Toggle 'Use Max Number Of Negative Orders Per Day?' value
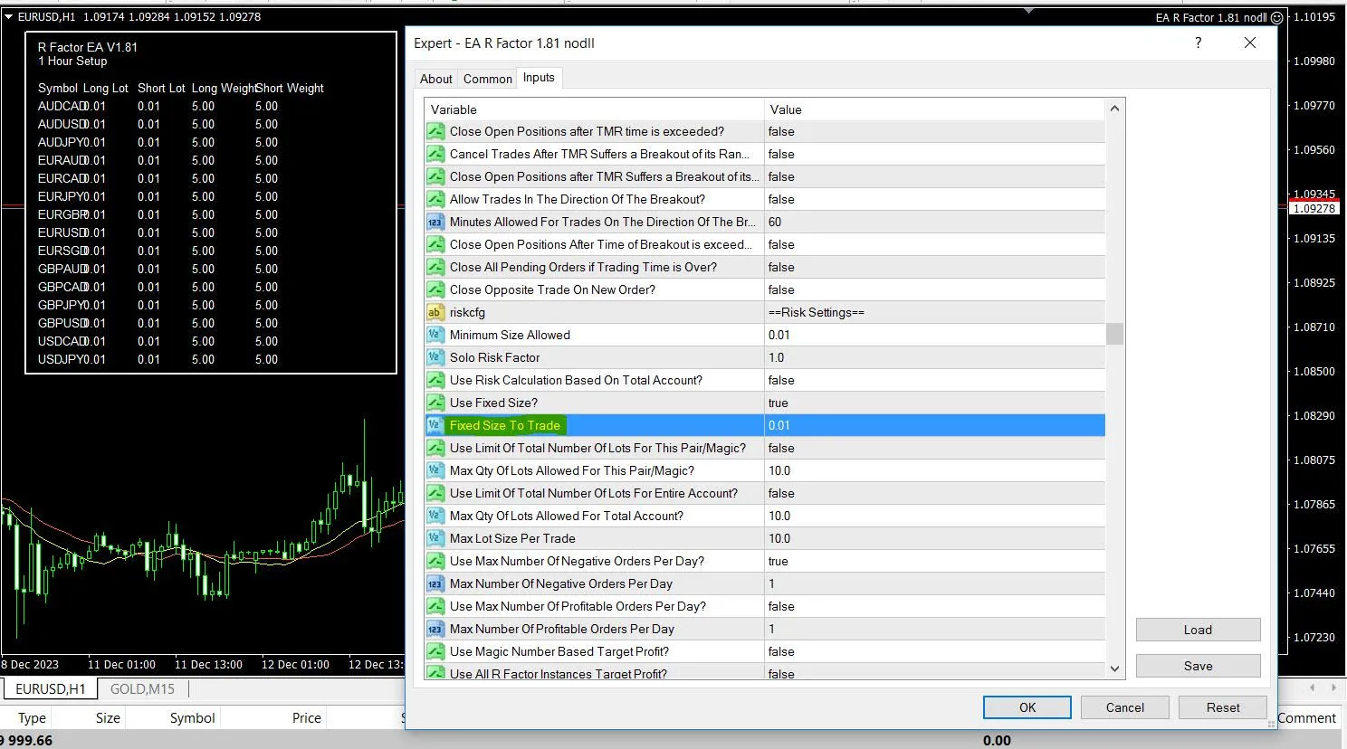The height and width of the screenshot is (749, 1347). (932, 561)
